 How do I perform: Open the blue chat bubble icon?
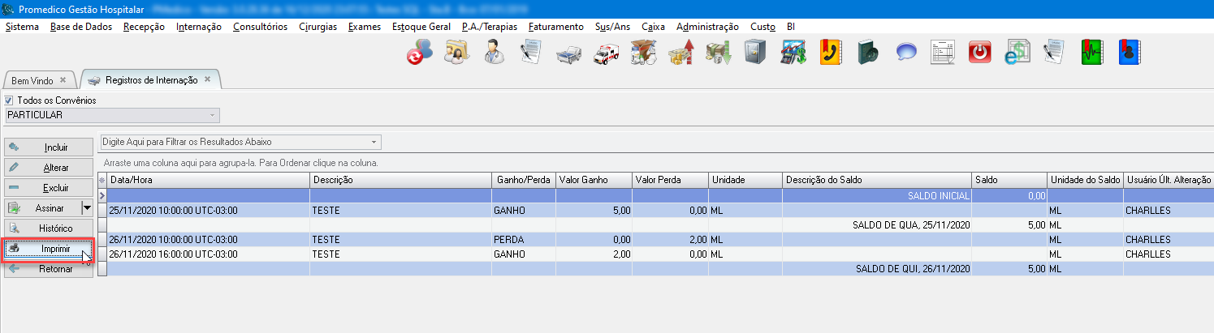click(x=905, y=53)
